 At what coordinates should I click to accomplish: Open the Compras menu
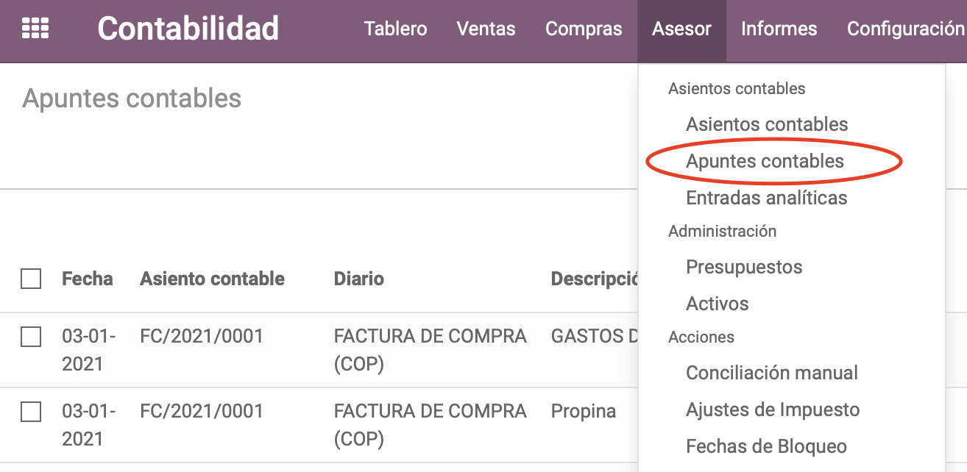click(x=584, y=29)
